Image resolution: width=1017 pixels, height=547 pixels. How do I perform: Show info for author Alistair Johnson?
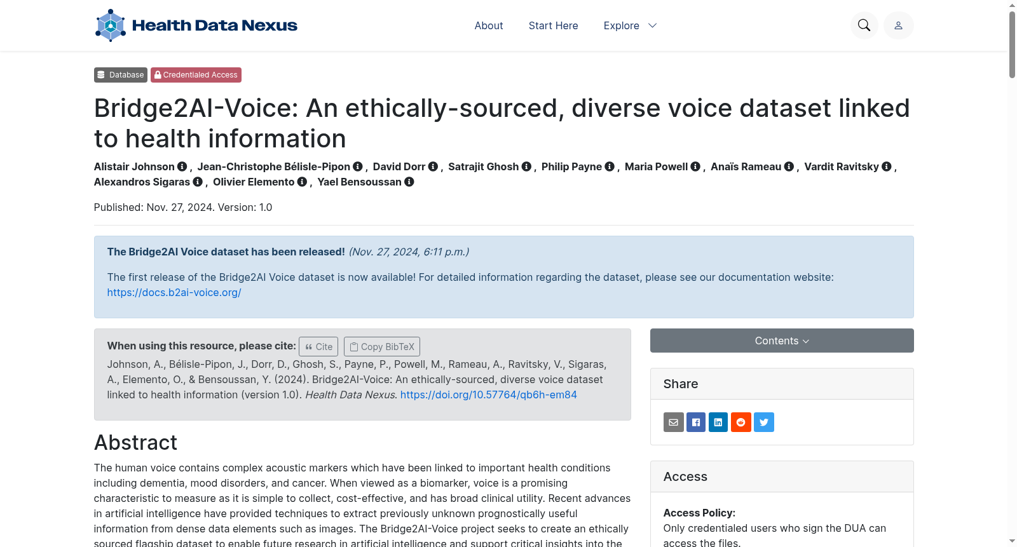182,166
